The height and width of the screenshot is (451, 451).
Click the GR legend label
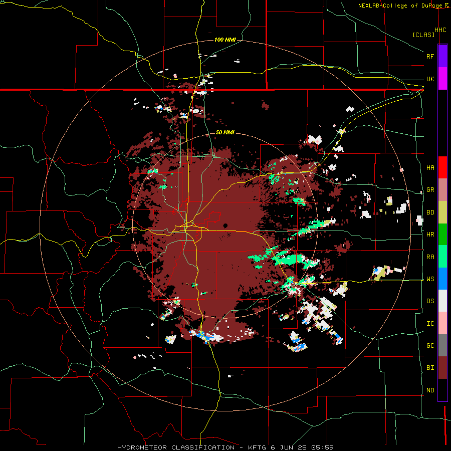[430, 190]
